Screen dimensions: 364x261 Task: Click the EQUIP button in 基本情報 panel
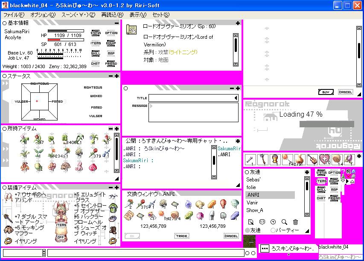(x=111, y=43)
